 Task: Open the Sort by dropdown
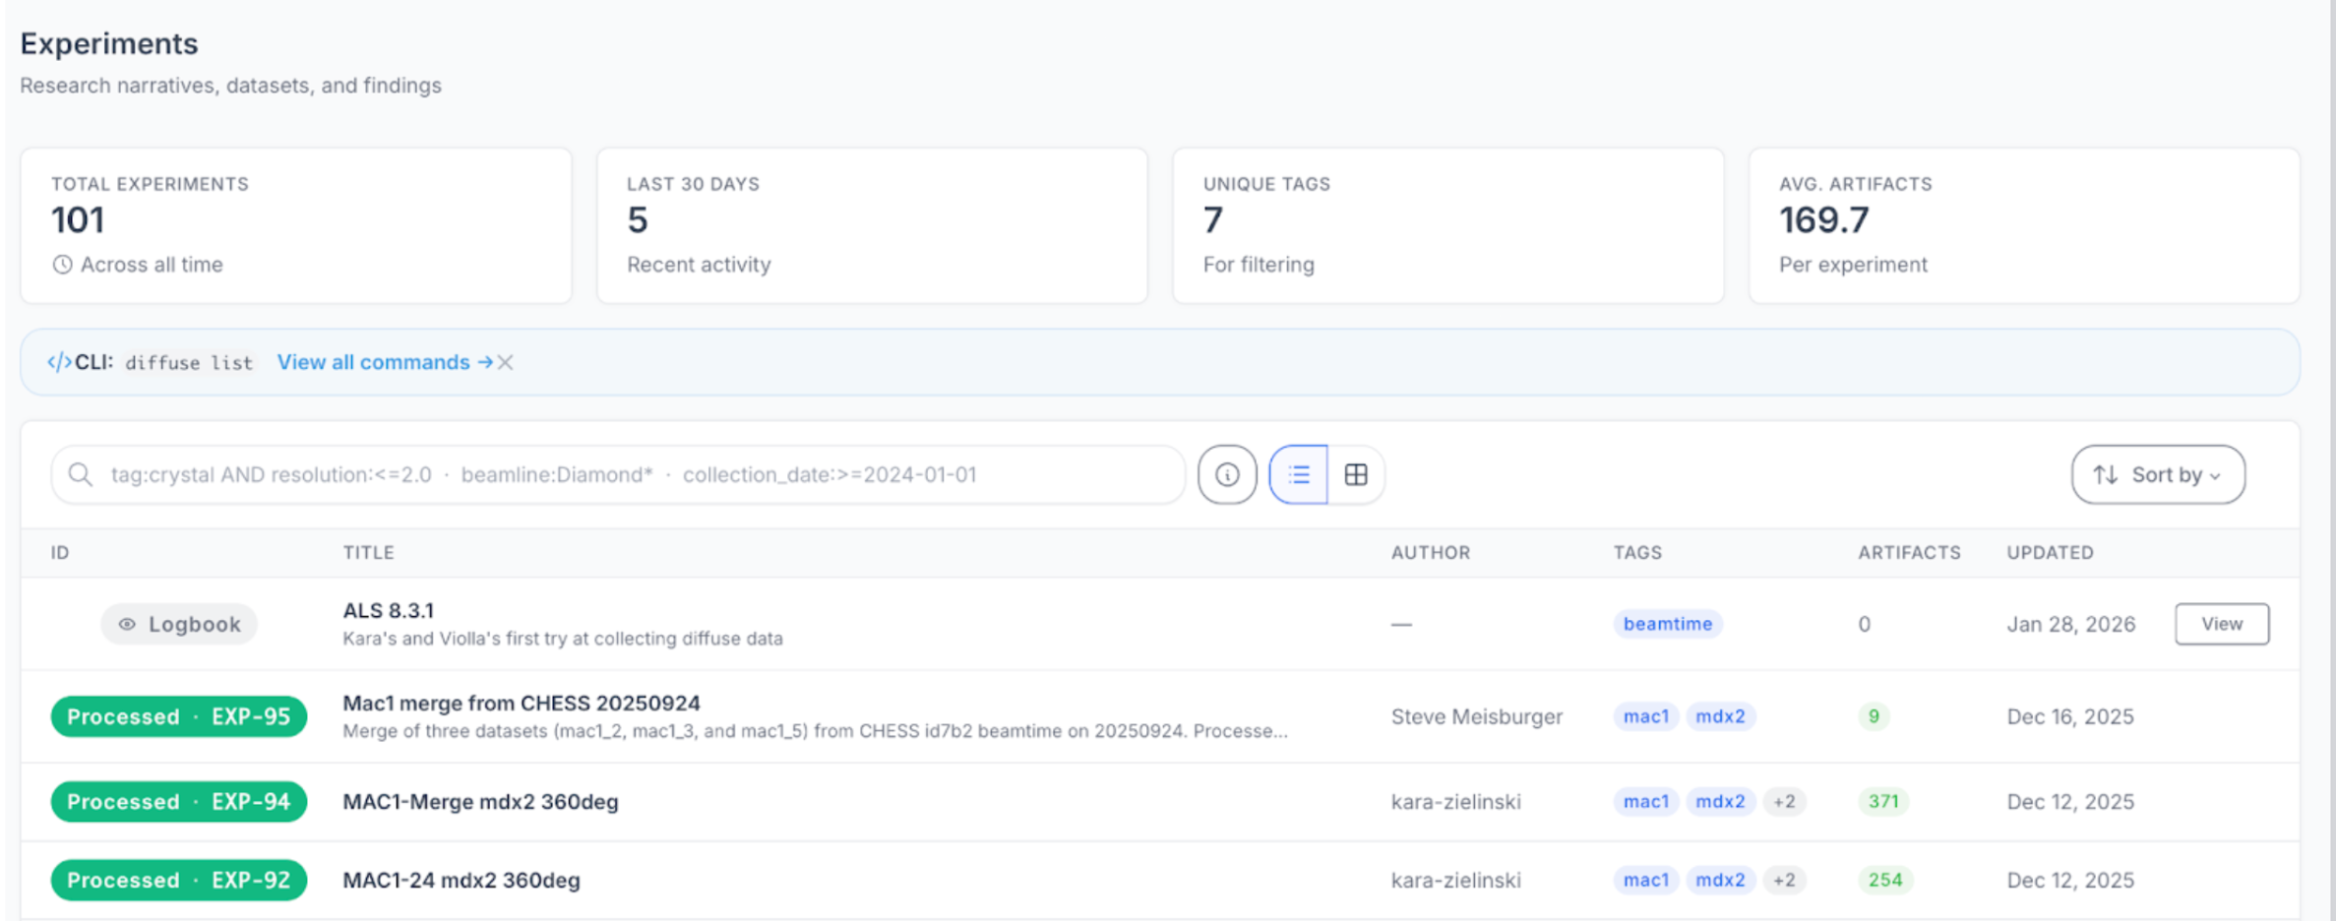pos(2158,474)
